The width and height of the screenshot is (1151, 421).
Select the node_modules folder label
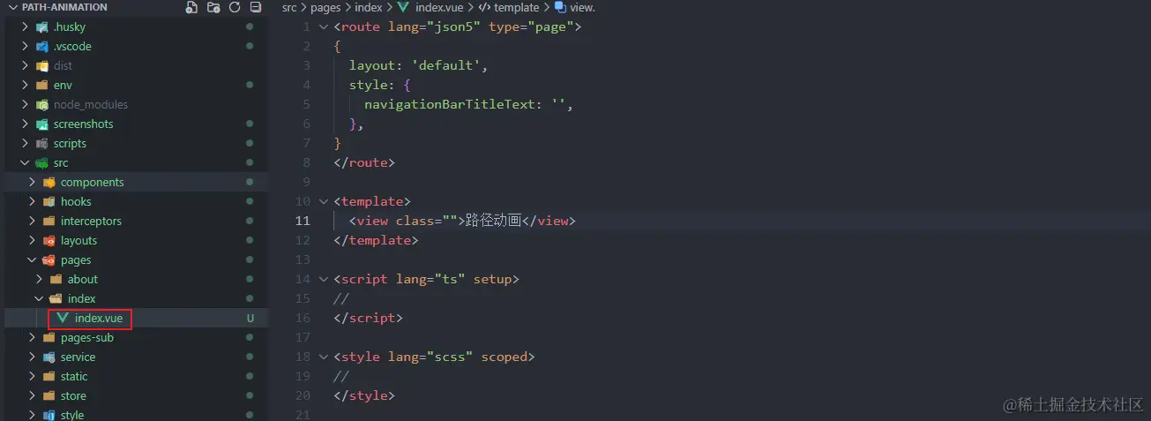point(91,104)
